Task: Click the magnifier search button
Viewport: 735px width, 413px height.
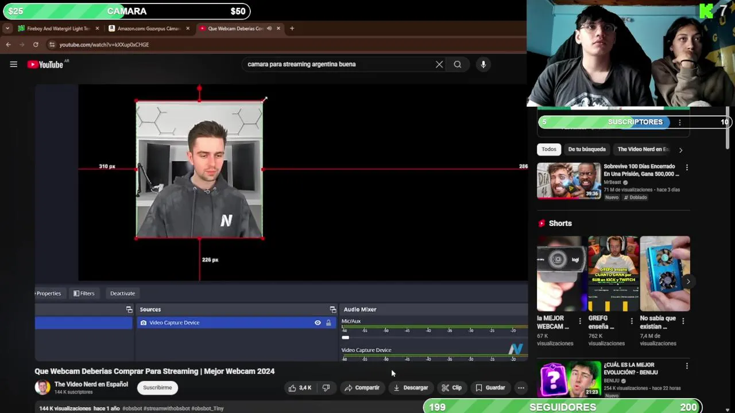Action: click(458, 64)
